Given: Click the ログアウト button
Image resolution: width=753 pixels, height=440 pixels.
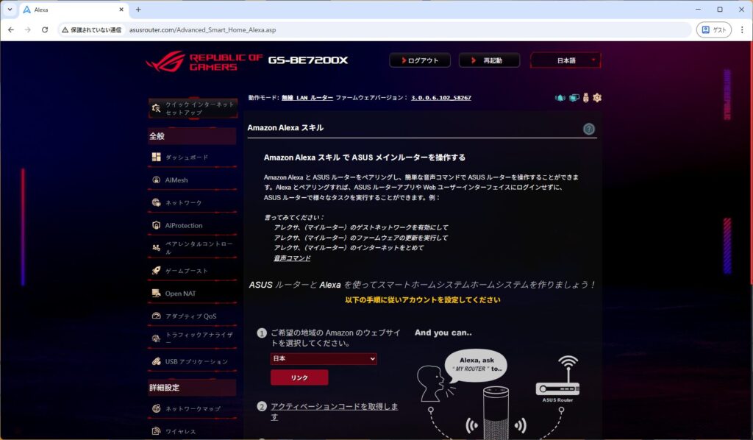Looking at the screenshot, I should click(419, 60).
